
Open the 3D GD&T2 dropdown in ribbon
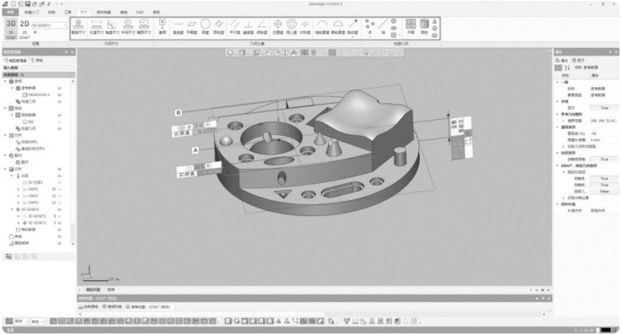[49, 25]
